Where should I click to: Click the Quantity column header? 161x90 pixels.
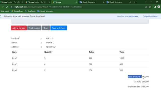(48, 52)
